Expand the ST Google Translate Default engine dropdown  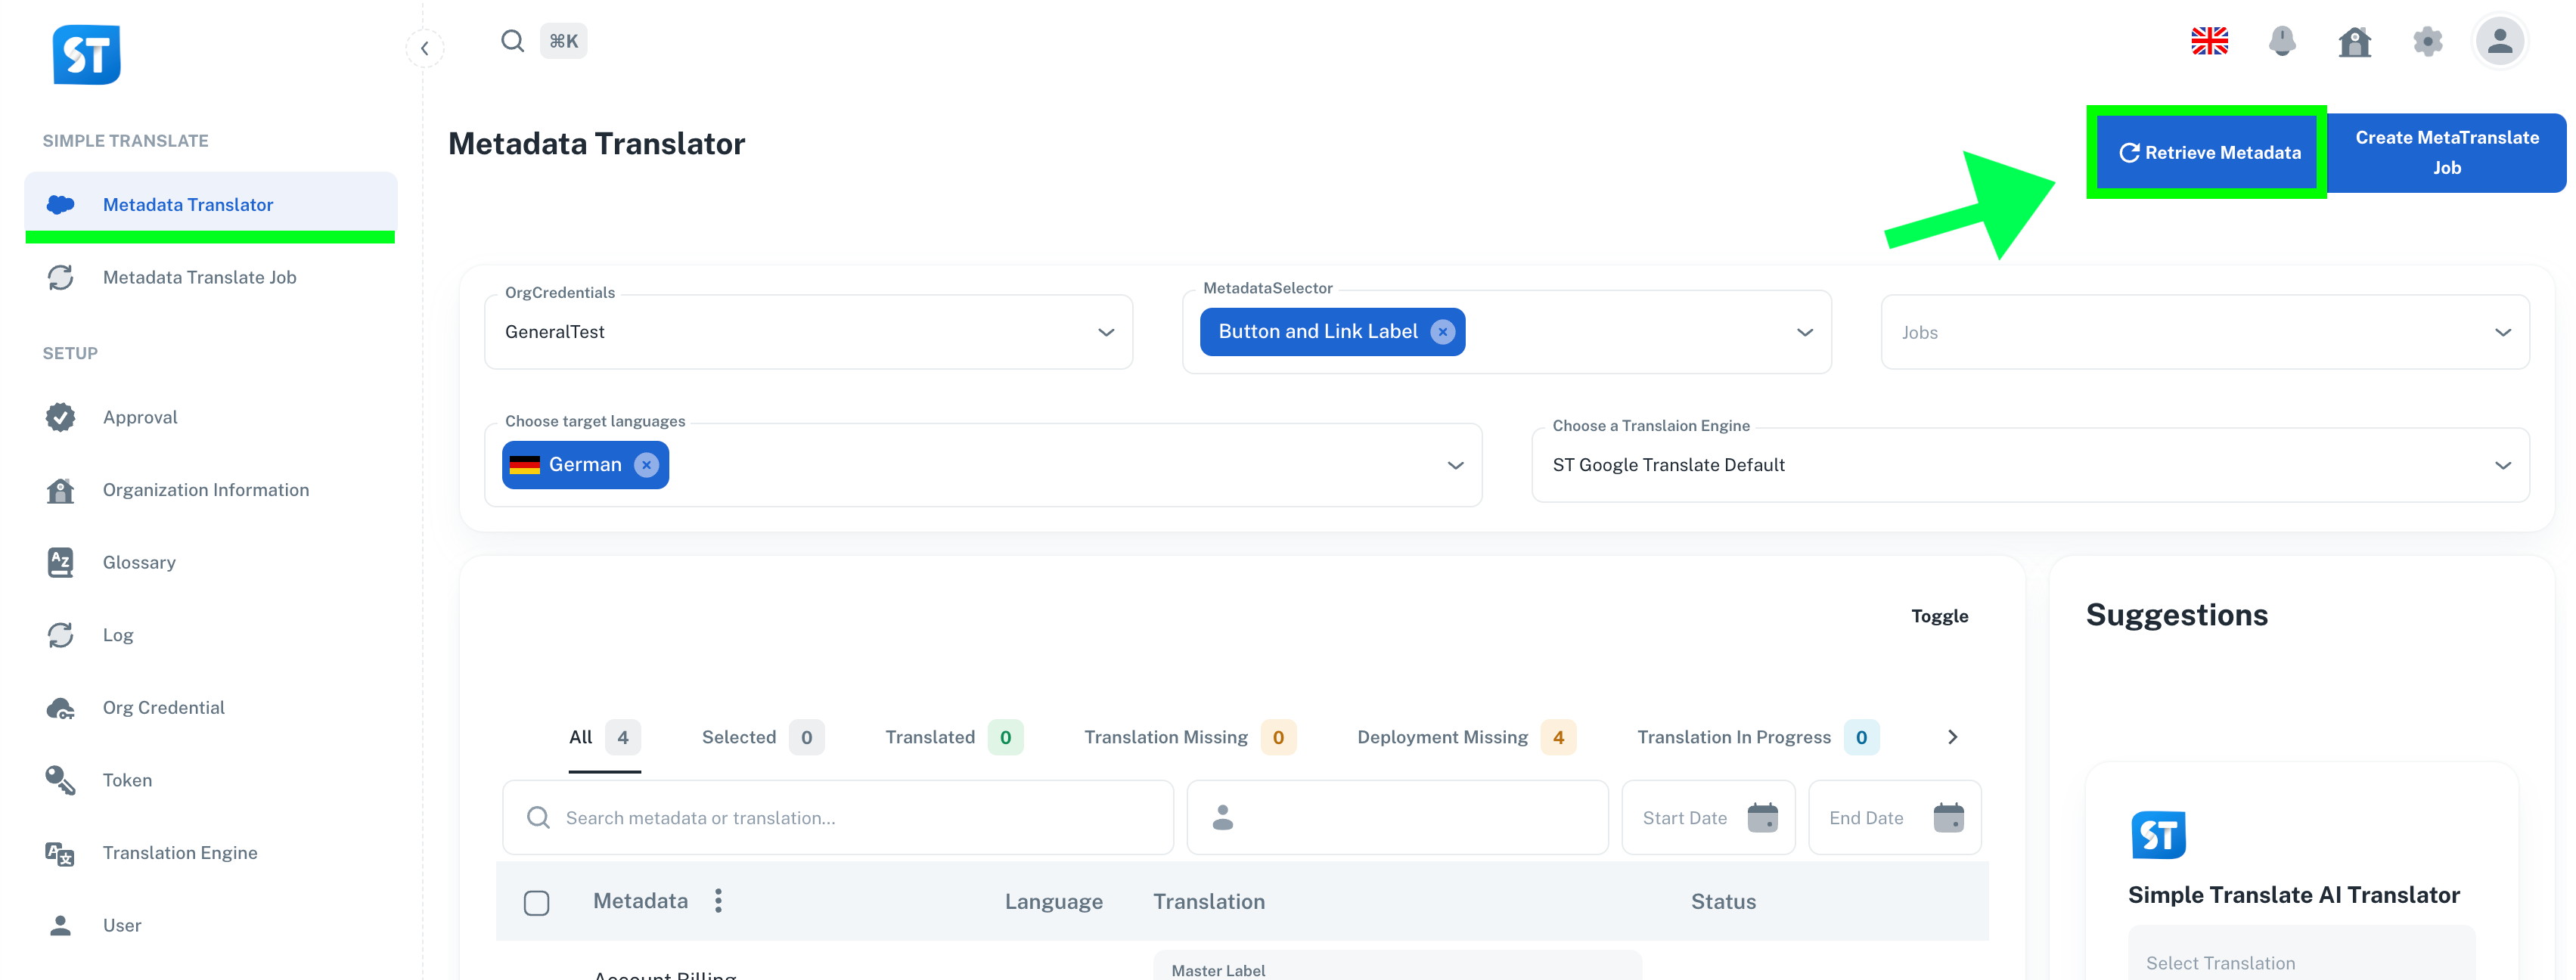coord(2504,464)
